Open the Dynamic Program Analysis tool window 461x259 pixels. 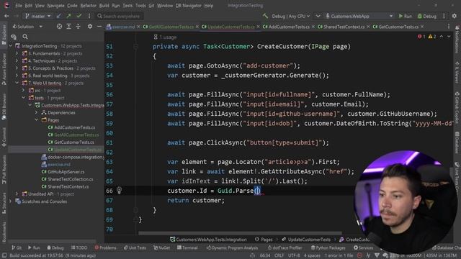pyautogui.click(x=232, y=247)
